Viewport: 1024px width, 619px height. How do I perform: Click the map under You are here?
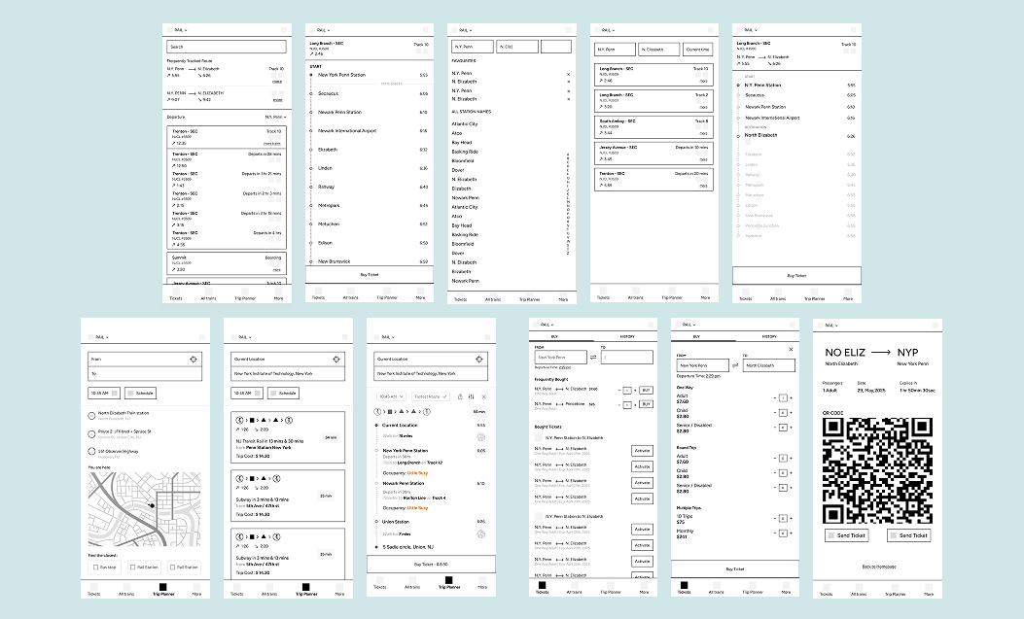click(144, 508)
